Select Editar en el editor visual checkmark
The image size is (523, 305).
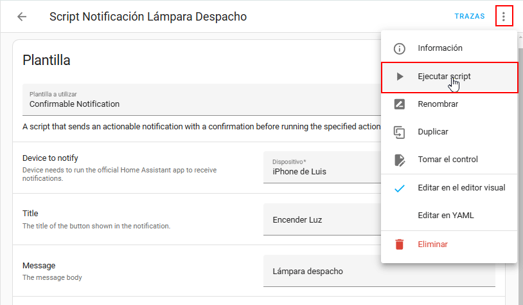400,188
